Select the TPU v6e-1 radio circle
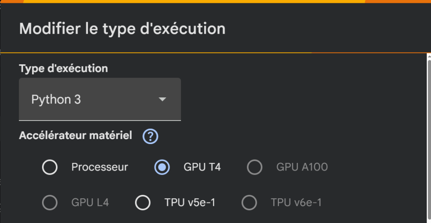This screenshot has height=223, width=431. (249, 203)
